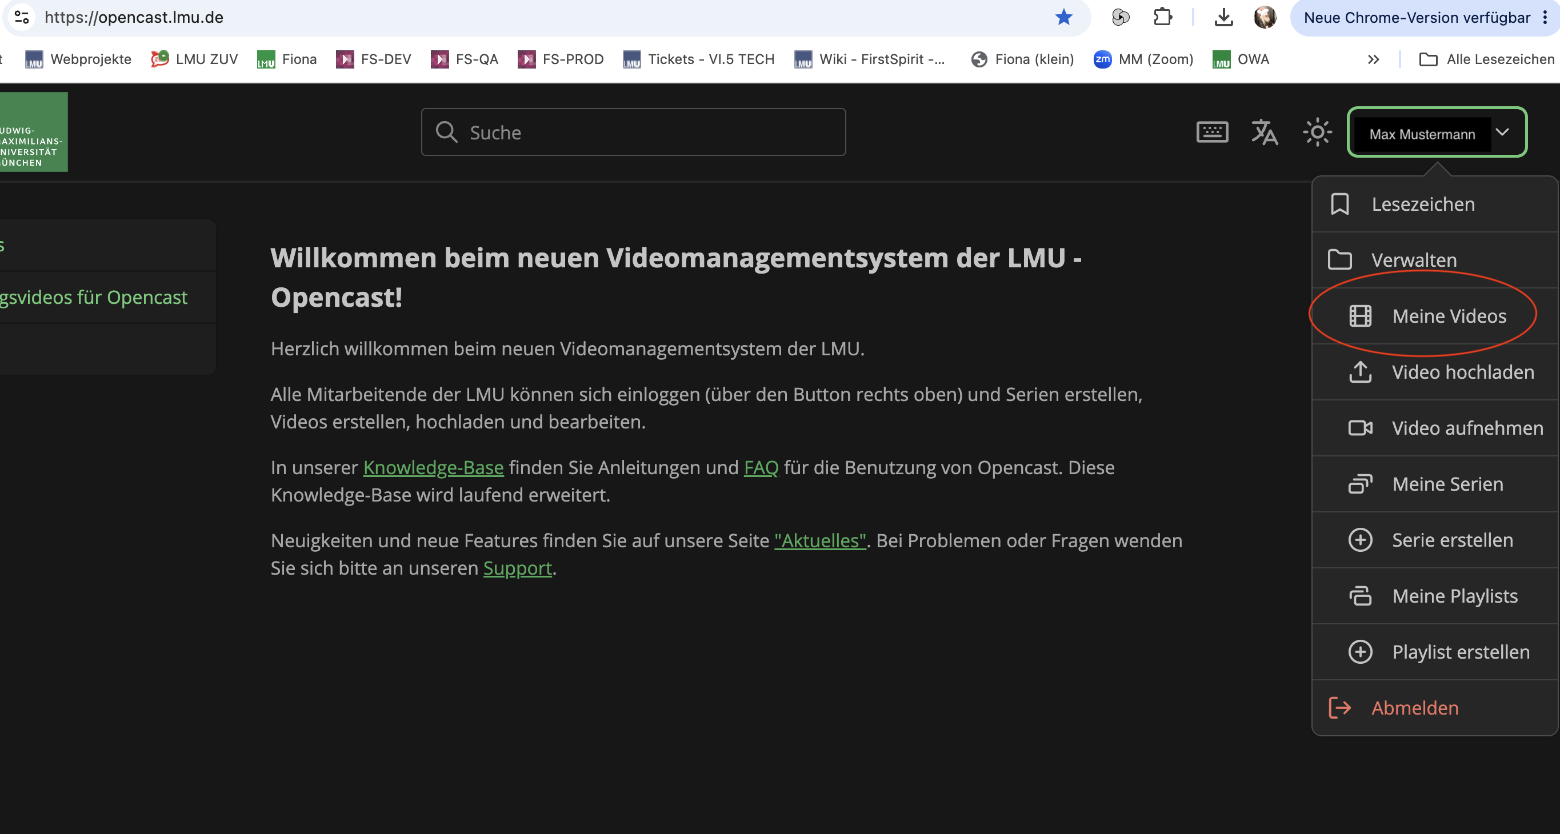Open Meine Serien menu entry
This screenshot has height=834, width=1560.
[1435, 484]
